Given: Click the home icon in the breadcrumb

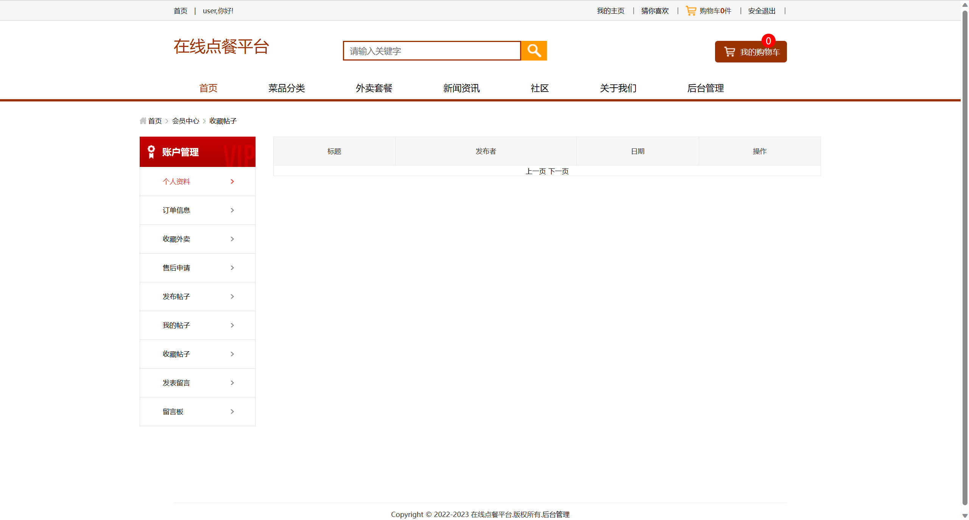Looking at the screenshot, I should 142,120.
